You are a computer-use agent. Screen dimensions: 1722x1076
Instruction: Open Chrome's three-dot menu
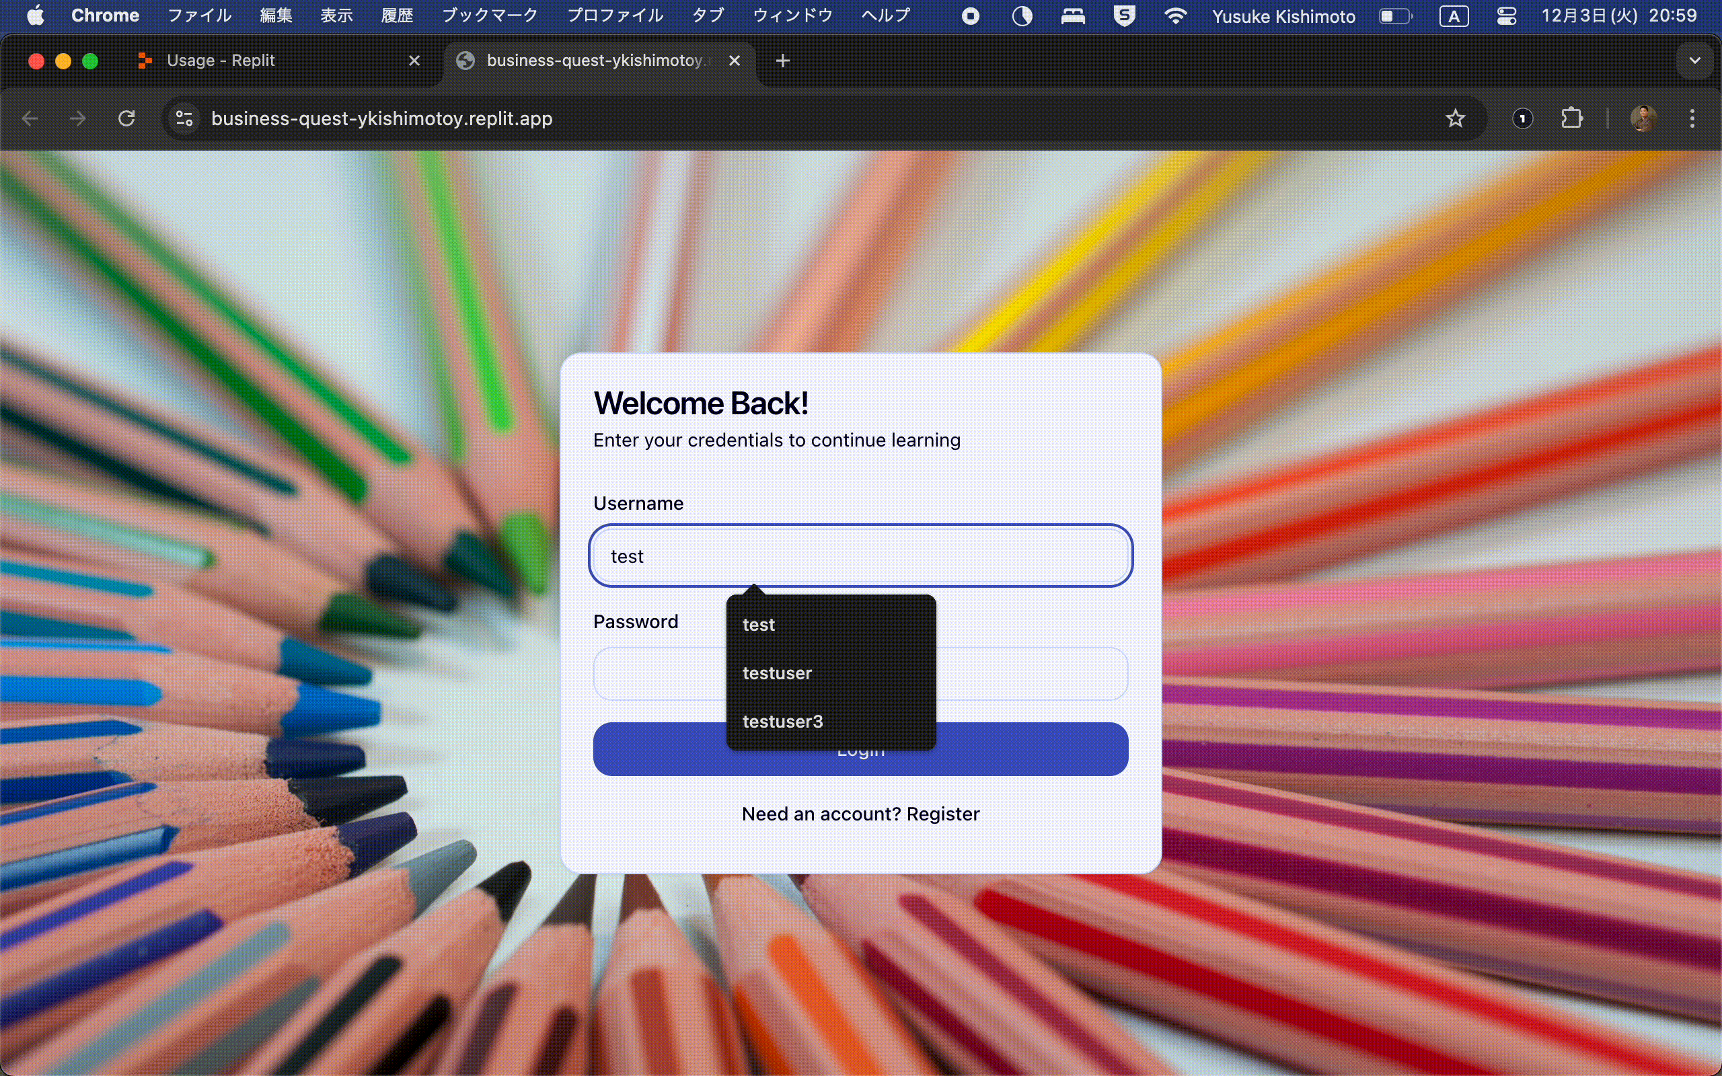click(1692, 118)
